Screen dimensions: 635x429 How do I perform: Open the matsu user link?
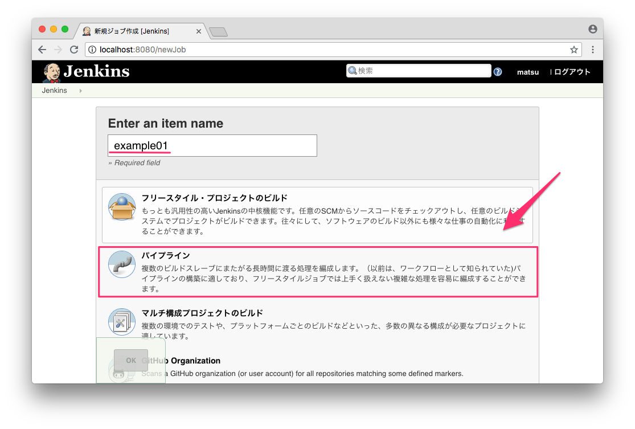click(x=528, y=72)
